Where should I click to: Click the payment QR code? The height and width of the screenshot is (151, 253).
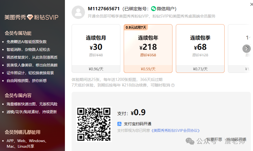94,124
